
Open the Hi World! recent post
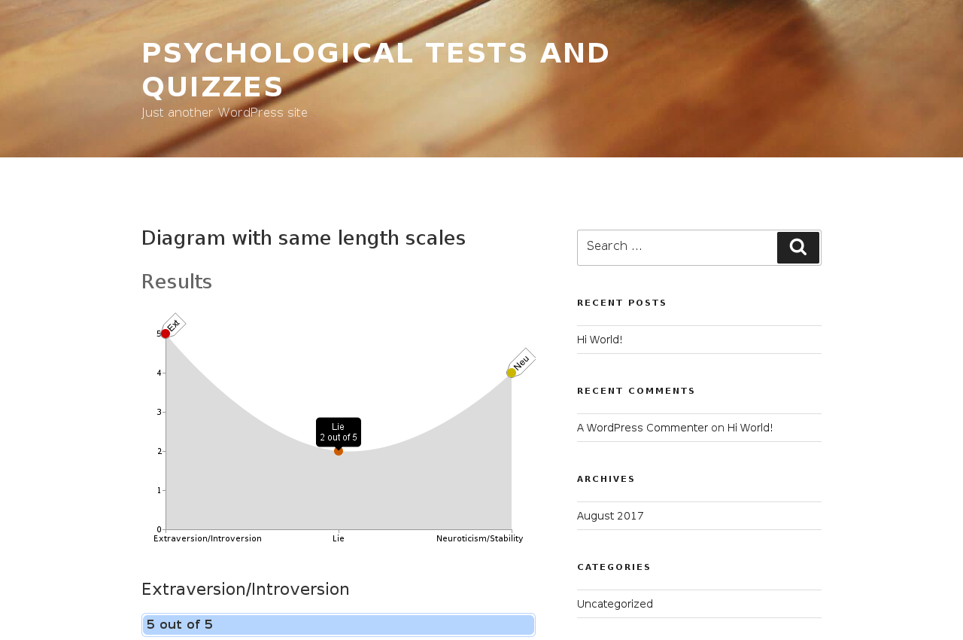point(600,340)
